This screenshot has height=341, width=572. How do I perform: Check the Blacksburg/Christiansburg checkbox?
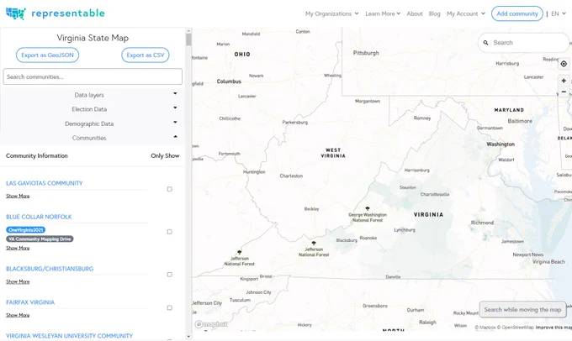pos(170,275)
